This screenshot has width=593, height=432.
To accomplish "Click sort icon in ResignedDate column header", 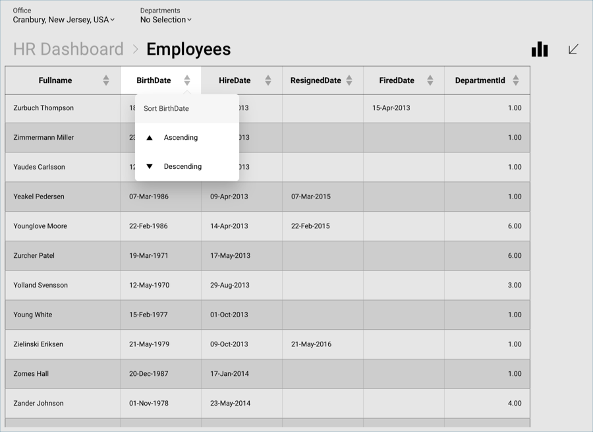I will [x=349, y=80].
